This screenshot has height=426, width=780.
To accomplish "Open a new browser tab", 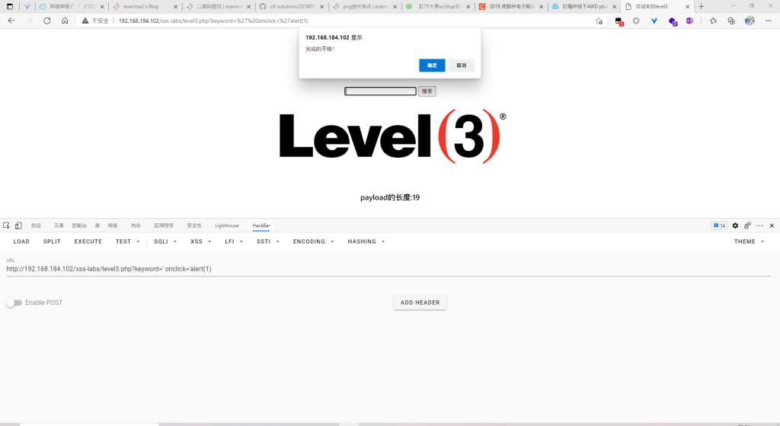I will point(701,6).
